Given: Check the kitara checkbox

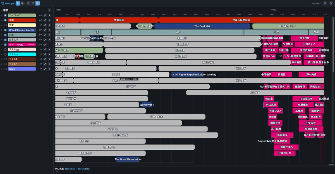Looking at the screenshot, I should tap(5, 69).
